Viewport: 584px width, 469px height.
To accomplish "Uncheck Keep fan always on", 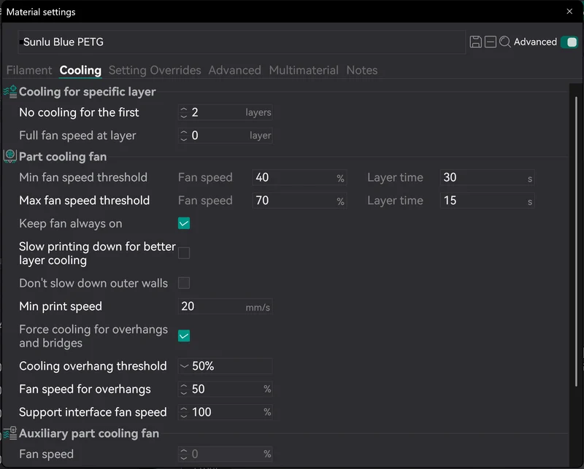I will pos(184,223).
